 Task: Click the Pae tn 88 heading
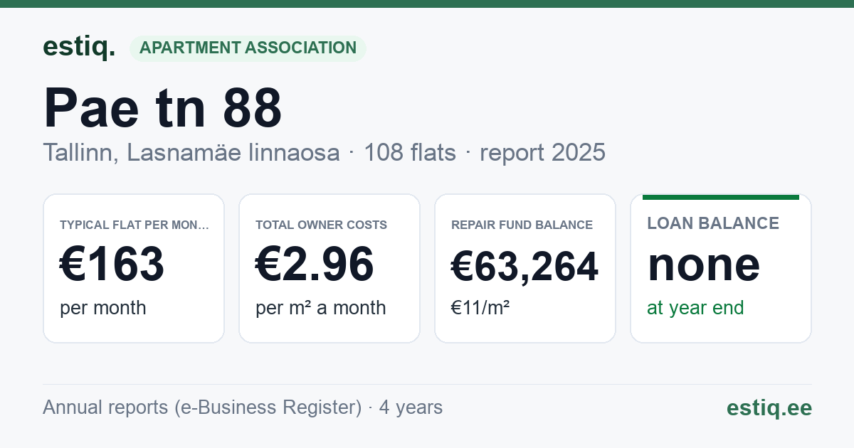pos(163,109)
